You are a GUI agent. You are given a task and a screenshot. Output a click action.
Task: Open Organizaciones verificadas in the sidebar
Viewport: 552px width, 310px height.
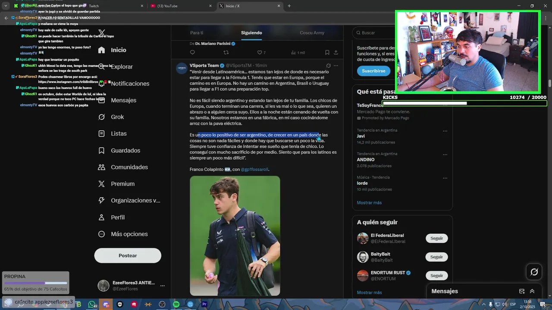click(x=129, y=201)
